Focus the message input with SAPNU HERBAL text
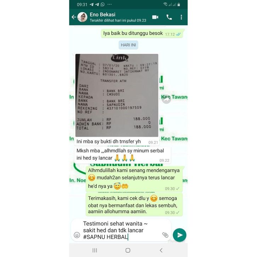The height and width of the screenshot is (257, 257). (121, 230)
